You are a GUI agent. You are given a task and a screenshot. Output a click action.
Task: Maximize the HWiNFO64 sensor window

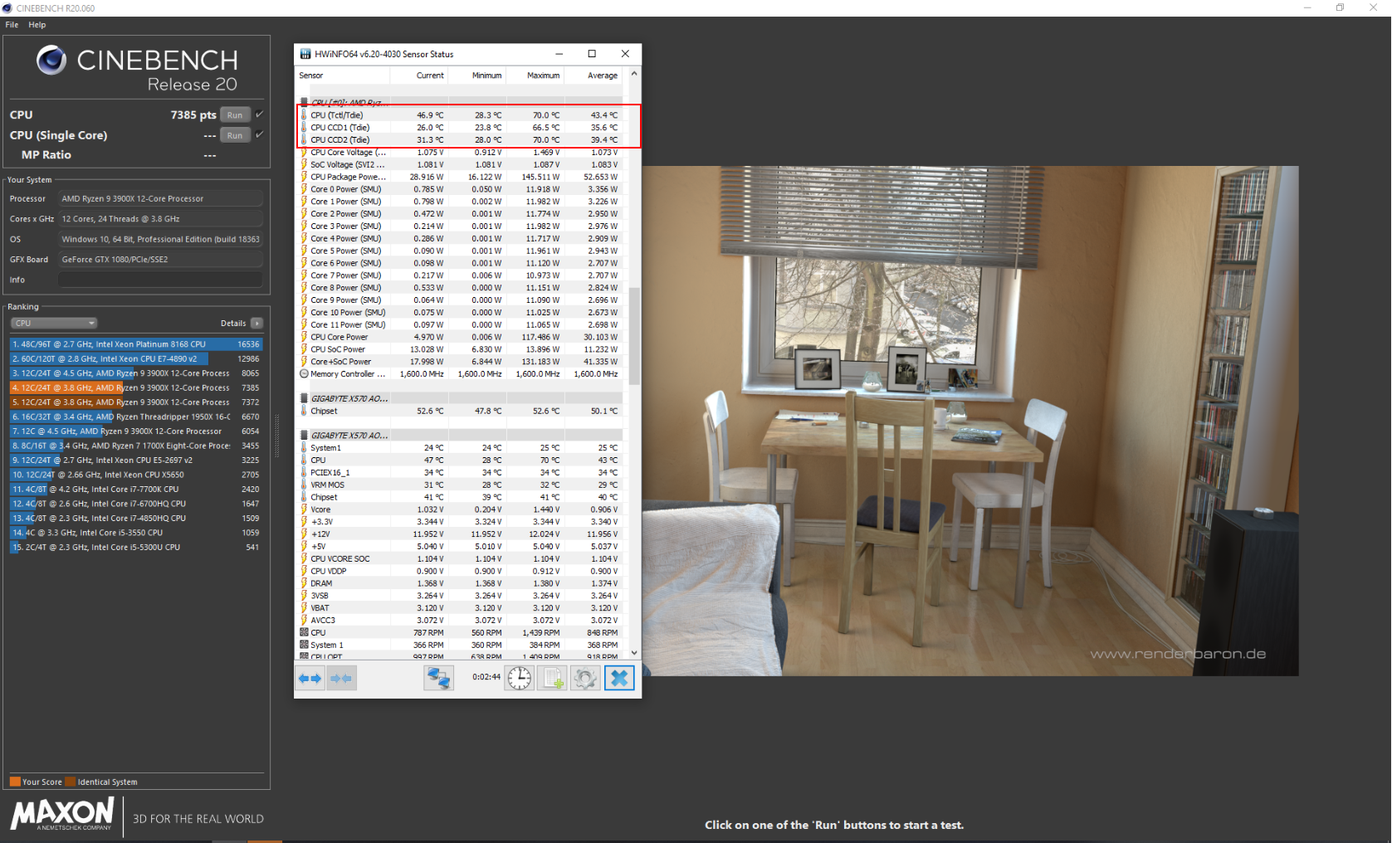click(592, 54)
